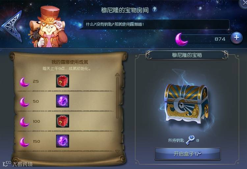The image size is (247, 169).
Task: Select the red gift box reward for 100
Action: [63, 121]
